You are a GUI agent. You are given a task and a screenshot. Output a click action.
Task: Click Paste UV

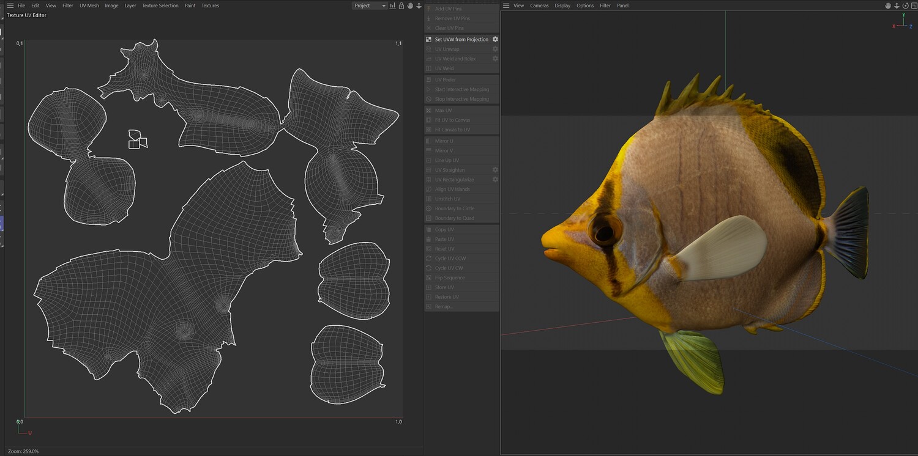coord(462,239)
